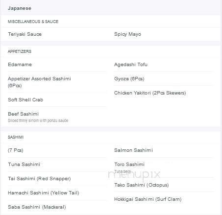
Task: Select Hokkigai Sashimi (Surf Clam)
Action: 148,199
